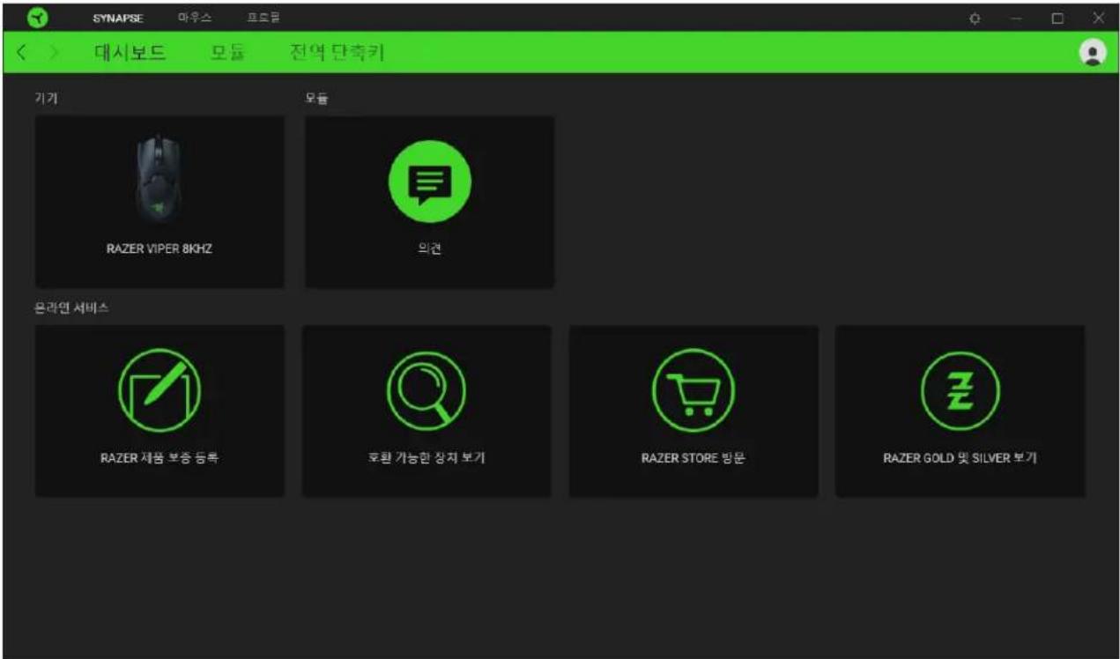Screen dimensions: 1120x659
Task: Go back with the left arrow
Action: [x=21, y=53]
